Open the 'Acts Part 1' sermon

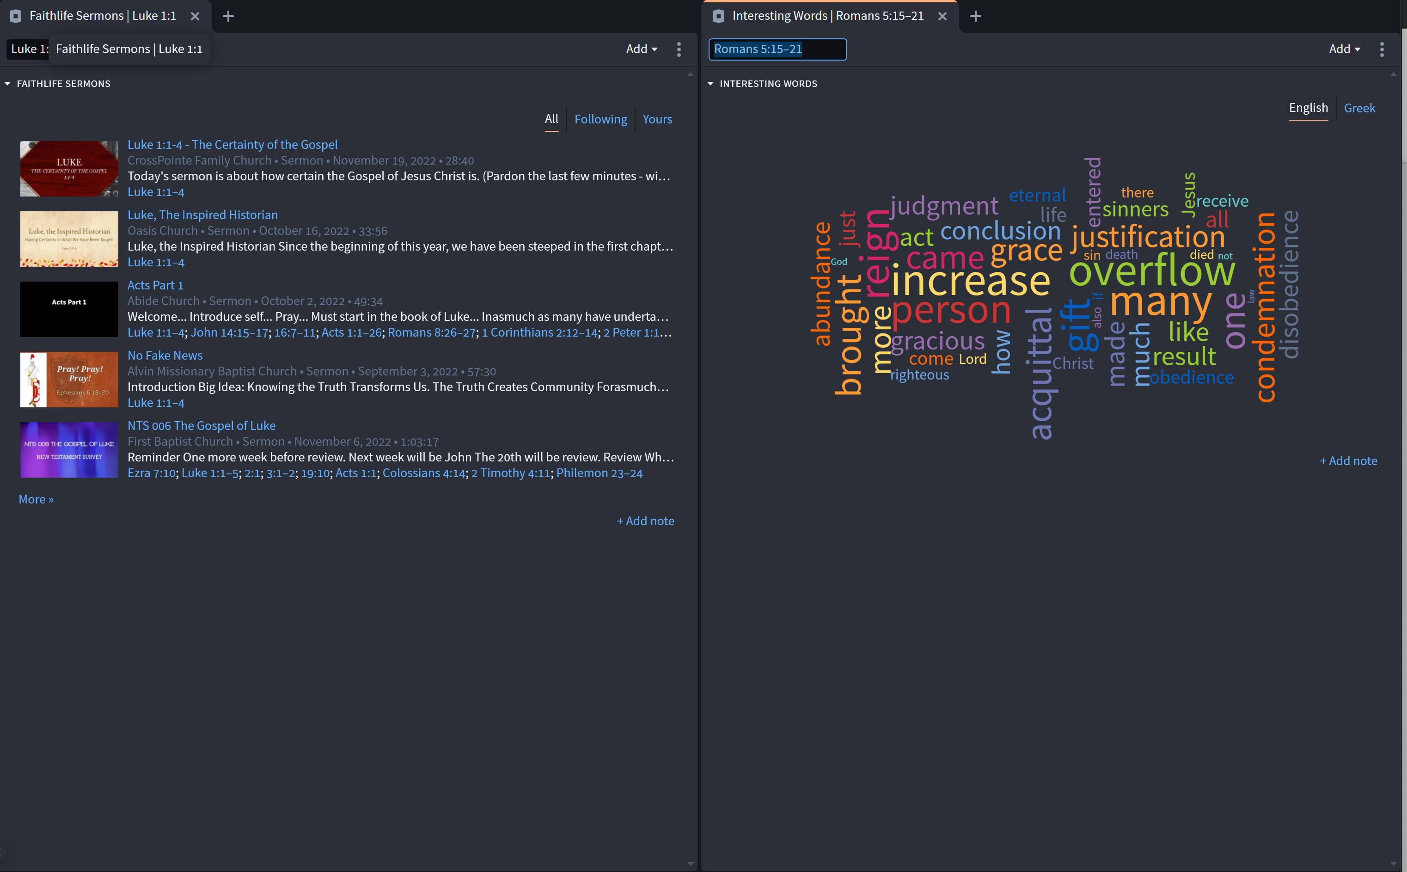point(155,285)
